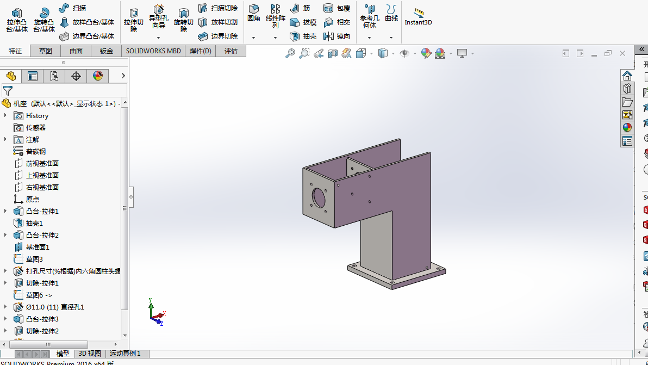
Task: Toggle hide/show items eye icon
Action: coord(404,53)
